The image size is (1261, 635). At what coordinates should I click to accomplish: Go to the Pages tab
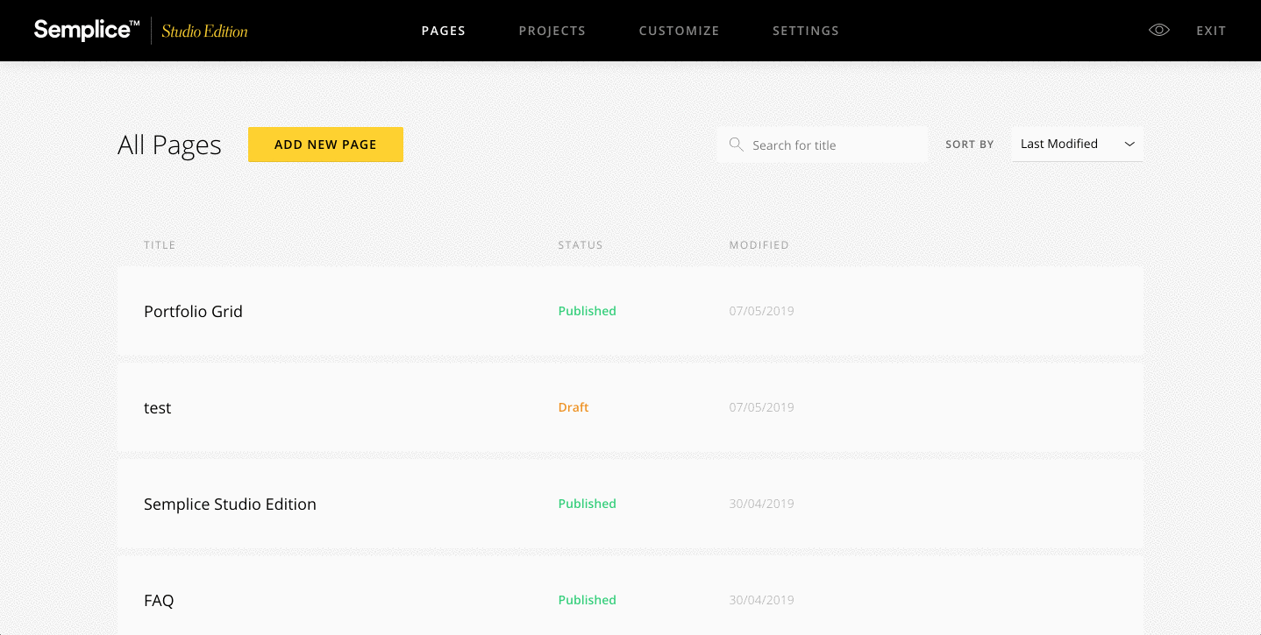click(443, 31)
